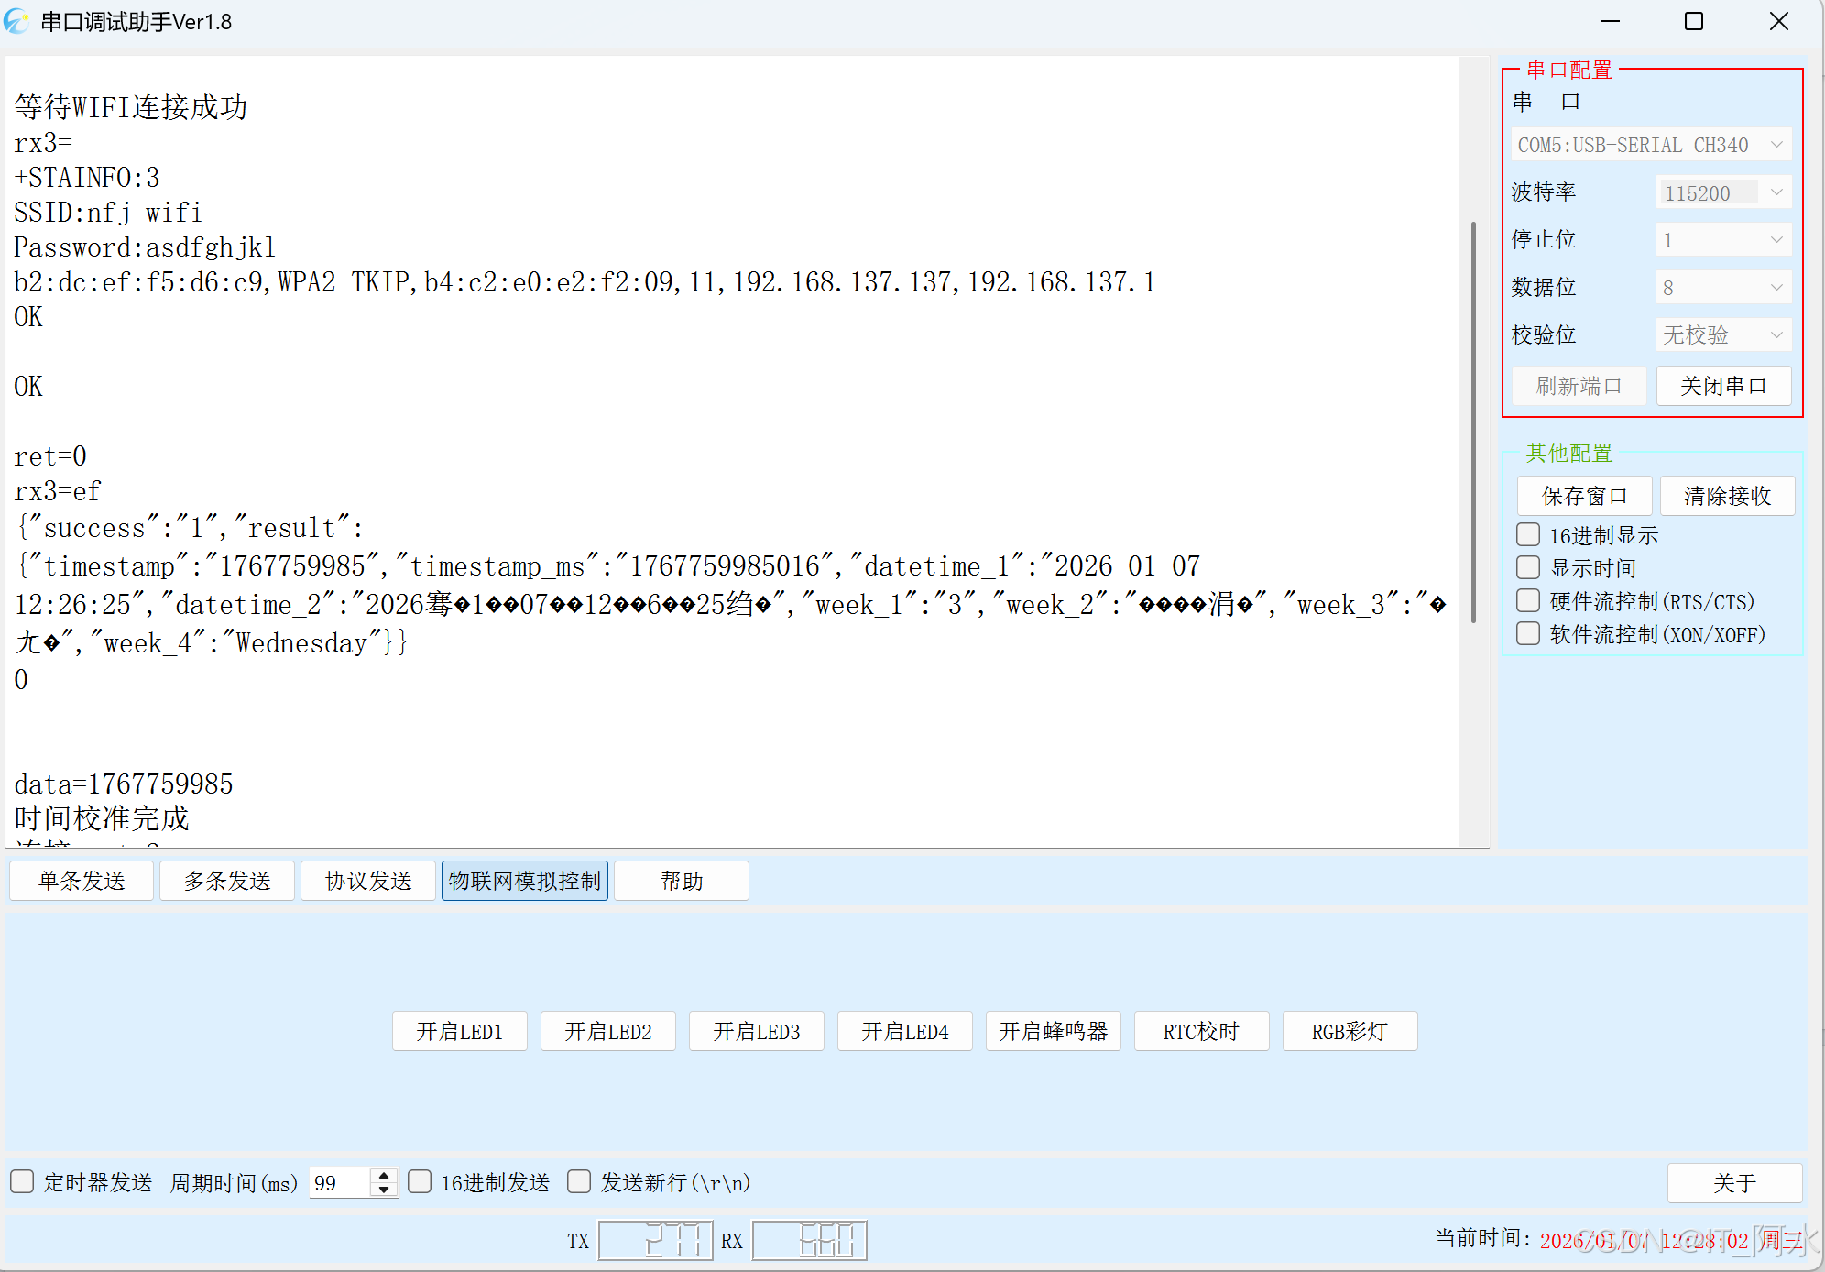Open the 校验位 parity dropdown
The height and width of the screenshot is (1272, 1825).
pos(1722,334)
